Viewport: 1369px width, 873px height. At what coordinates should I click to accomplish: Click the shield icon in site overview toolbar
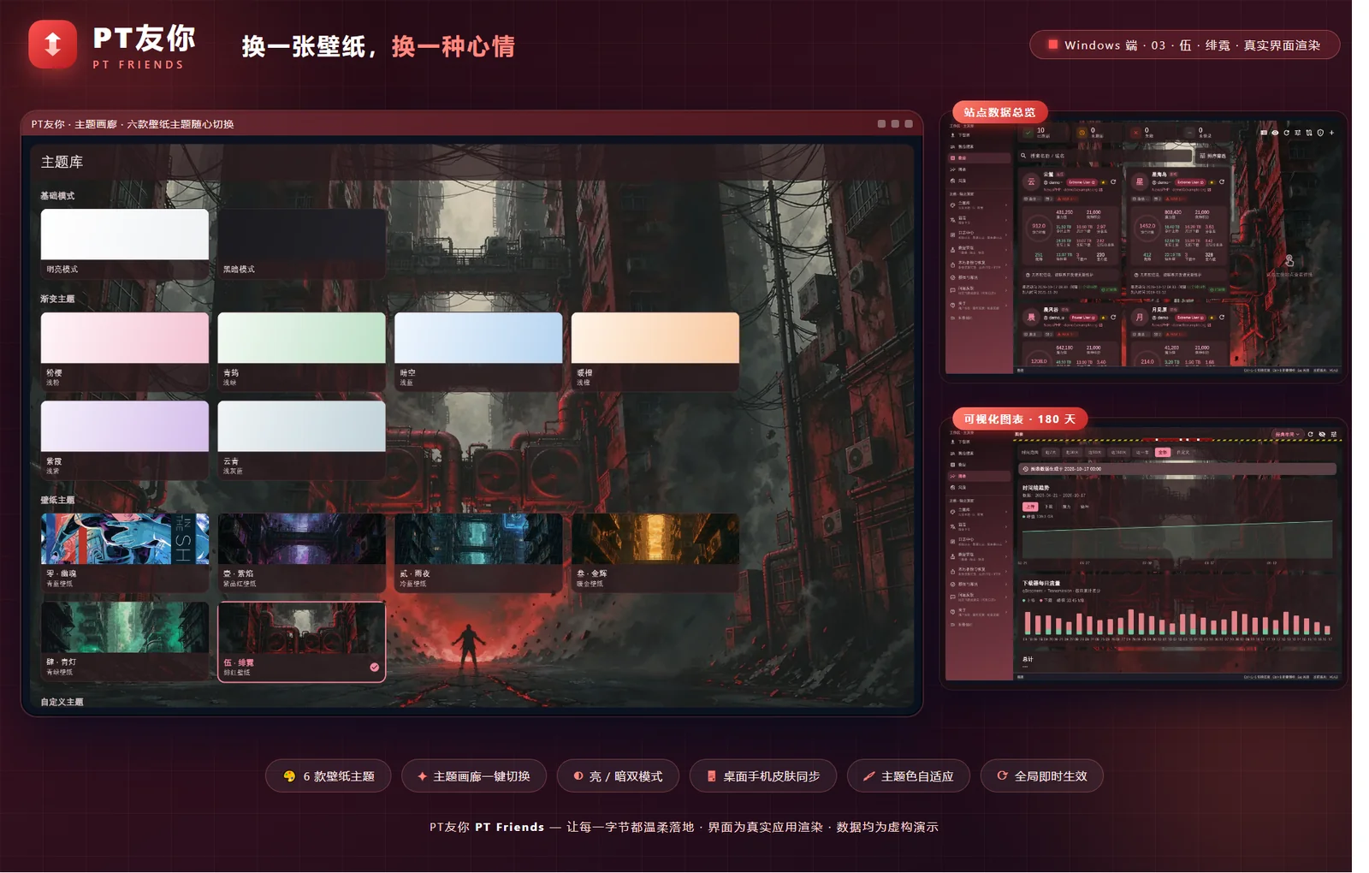(1320, 133)
